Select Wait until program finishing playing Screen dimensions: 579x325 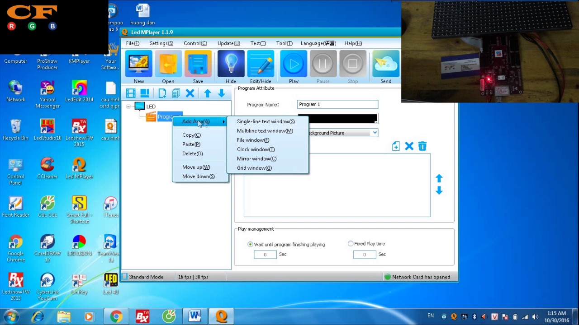[x=250, y=244]
